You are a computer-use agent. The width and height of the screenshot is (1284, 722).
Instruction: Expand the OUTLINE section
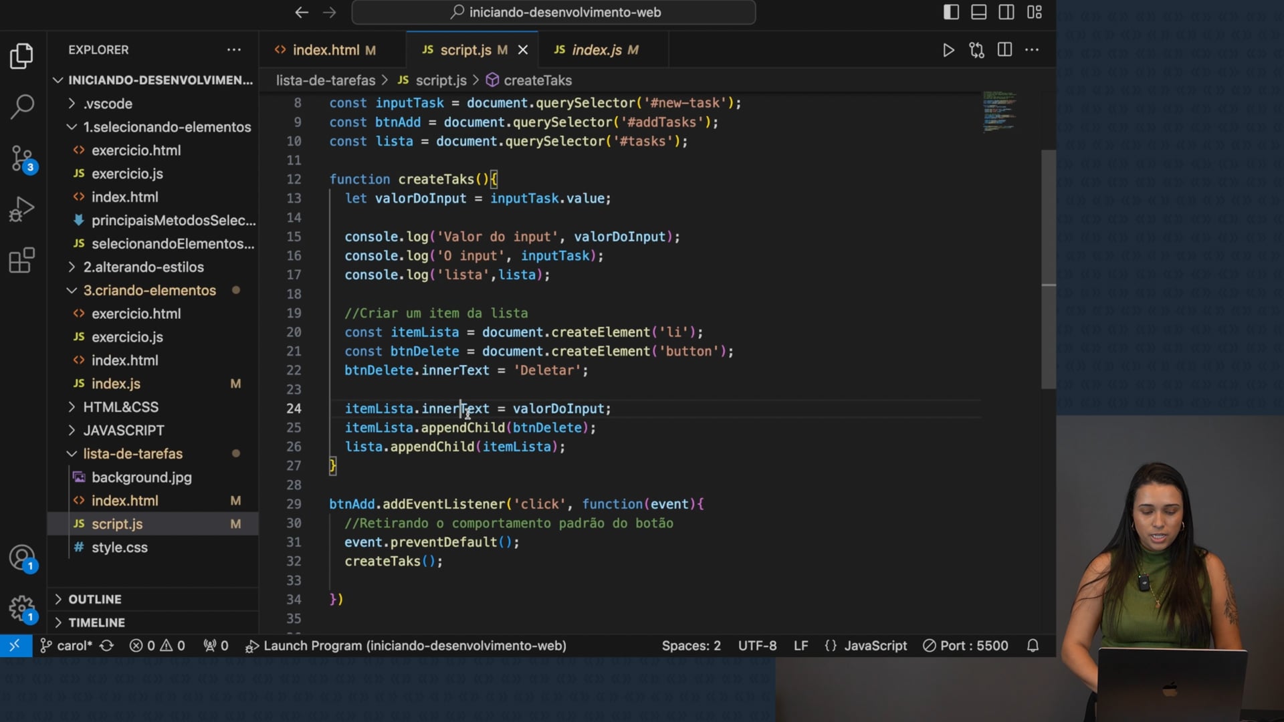pos(94,600)
